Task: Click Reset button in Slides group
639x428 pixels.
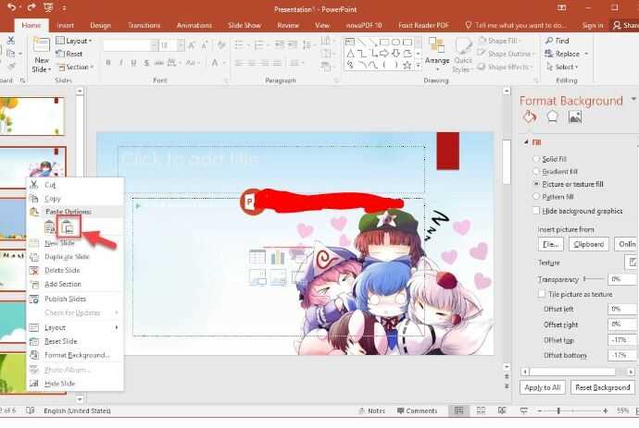Action: pos(69,54)
